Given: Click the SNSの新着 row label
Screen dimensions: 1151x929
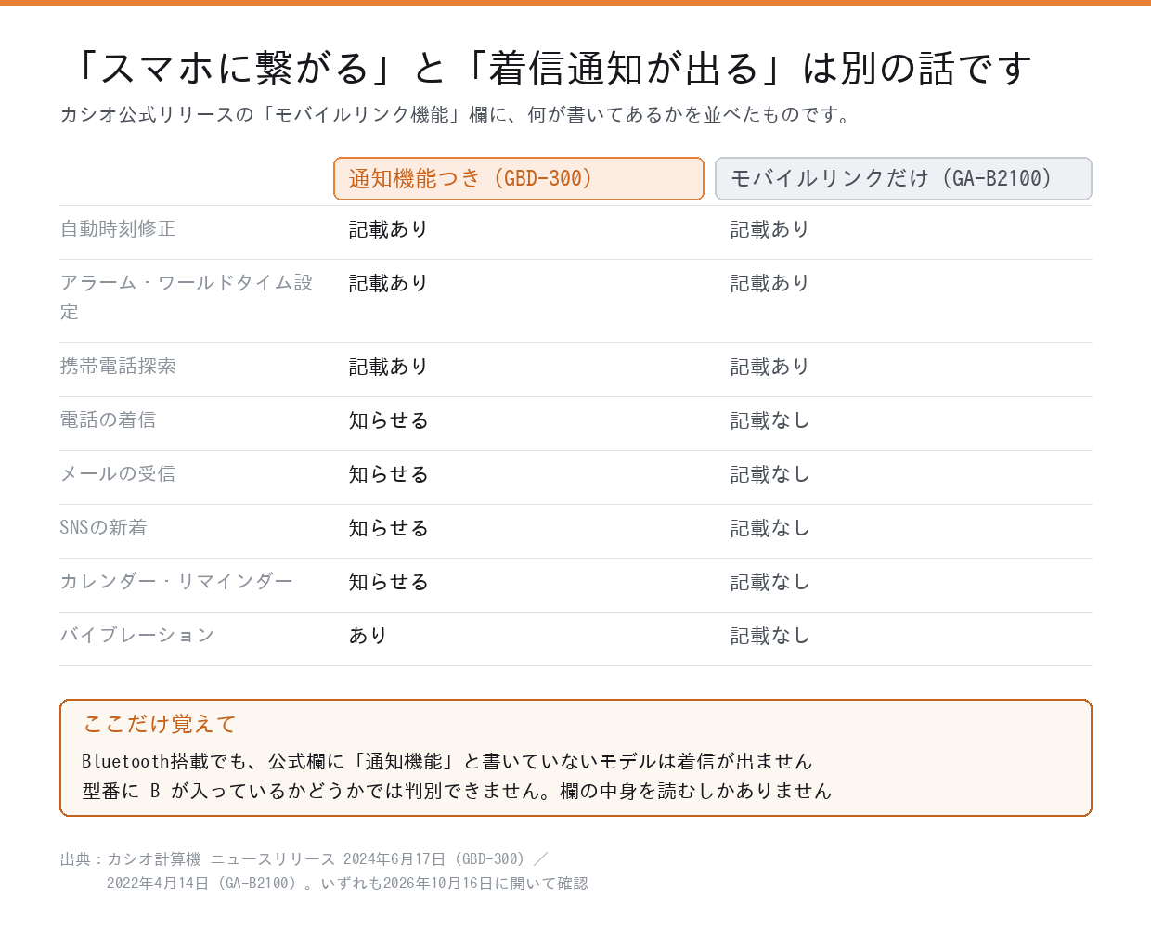Looking at the screenshot, I should tap(104, 528).
